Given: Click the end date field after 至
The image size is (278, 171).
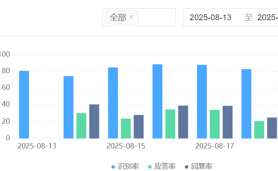Looking at the screenshot, I should coord(268,17).
